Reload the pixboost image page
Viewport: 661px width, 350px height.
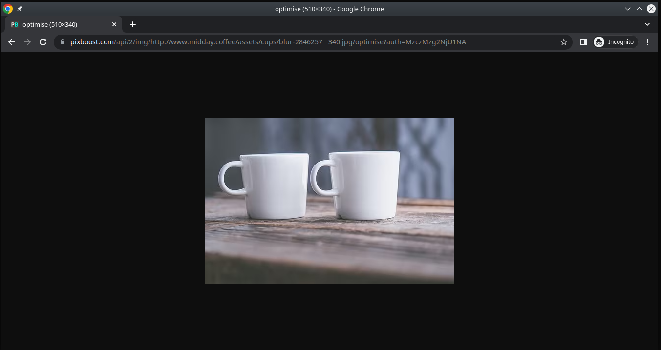coord(43,42)
